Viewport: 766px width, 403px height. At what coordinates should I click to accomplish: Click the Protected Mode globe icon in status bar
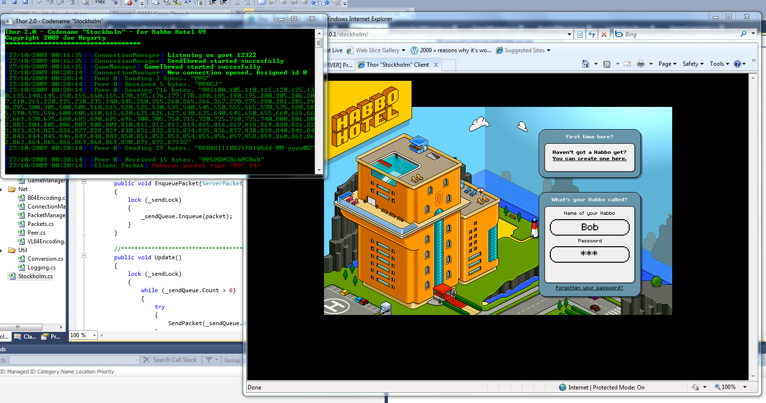[562, 387]
